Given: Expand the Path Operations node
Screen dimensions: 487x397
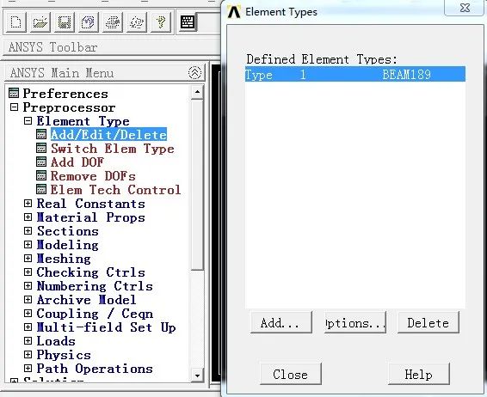Looking at the screenshot, I should click(28, 368).
